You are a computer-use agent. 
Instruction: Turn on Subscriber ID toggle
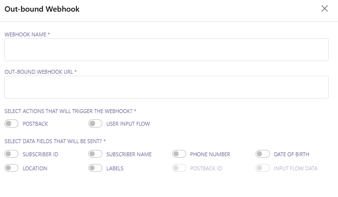[11, 154]
